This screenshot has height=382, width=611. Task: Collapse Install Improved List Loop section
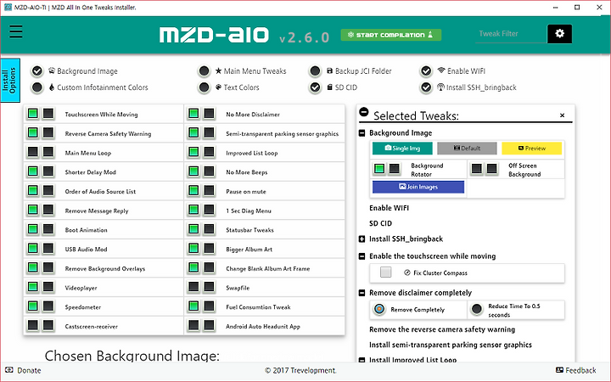[362, 360]
